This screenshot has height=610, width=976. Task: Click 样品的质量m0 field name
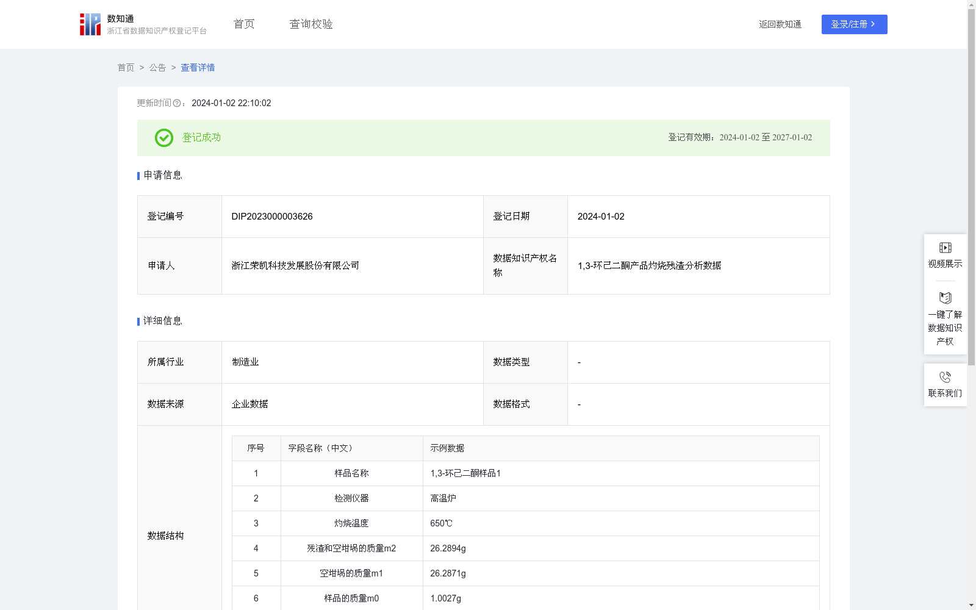pos(351,598)
